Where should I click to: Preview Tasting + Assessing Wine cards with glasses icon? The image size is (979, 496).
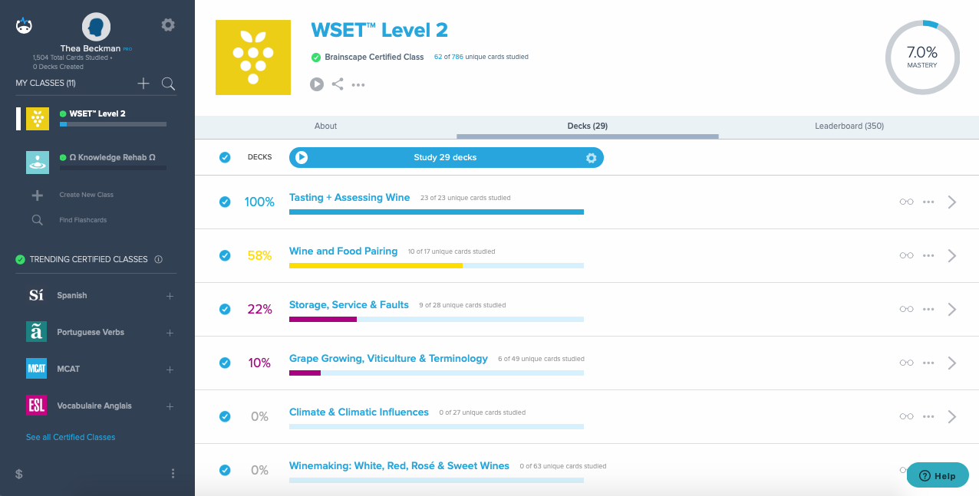(x=906, y=202)
